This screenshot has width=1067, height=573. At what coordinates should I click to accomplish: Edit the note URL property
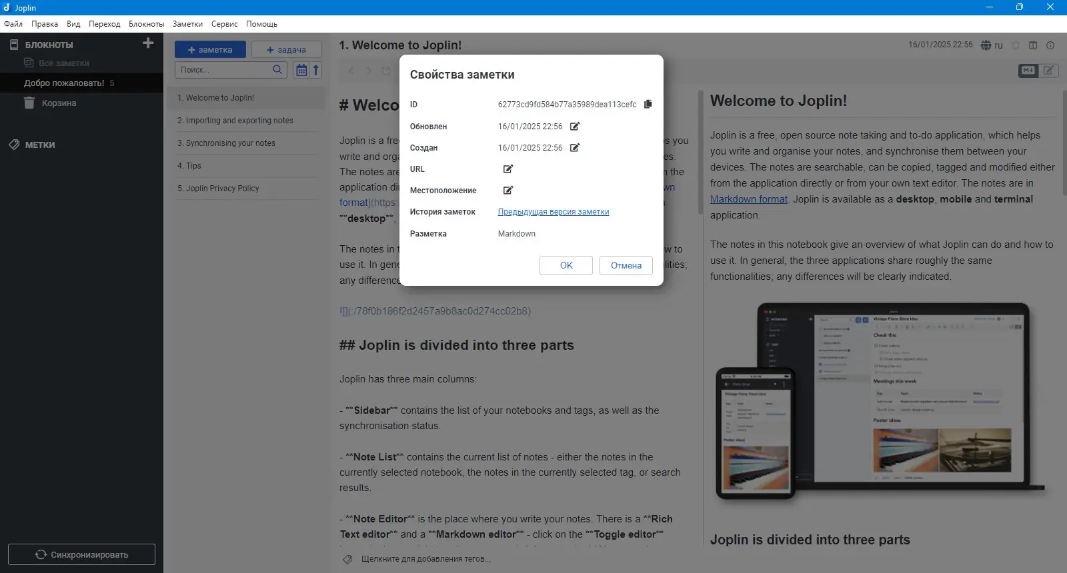(508, 169)
